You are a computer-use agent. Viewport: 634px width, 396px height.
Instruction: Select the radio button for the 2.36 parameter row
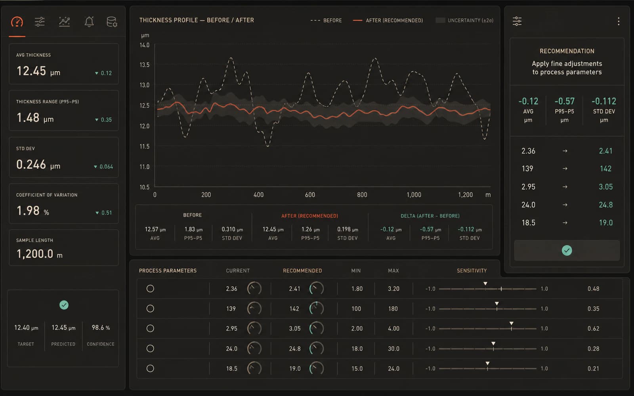click(150, 289)
